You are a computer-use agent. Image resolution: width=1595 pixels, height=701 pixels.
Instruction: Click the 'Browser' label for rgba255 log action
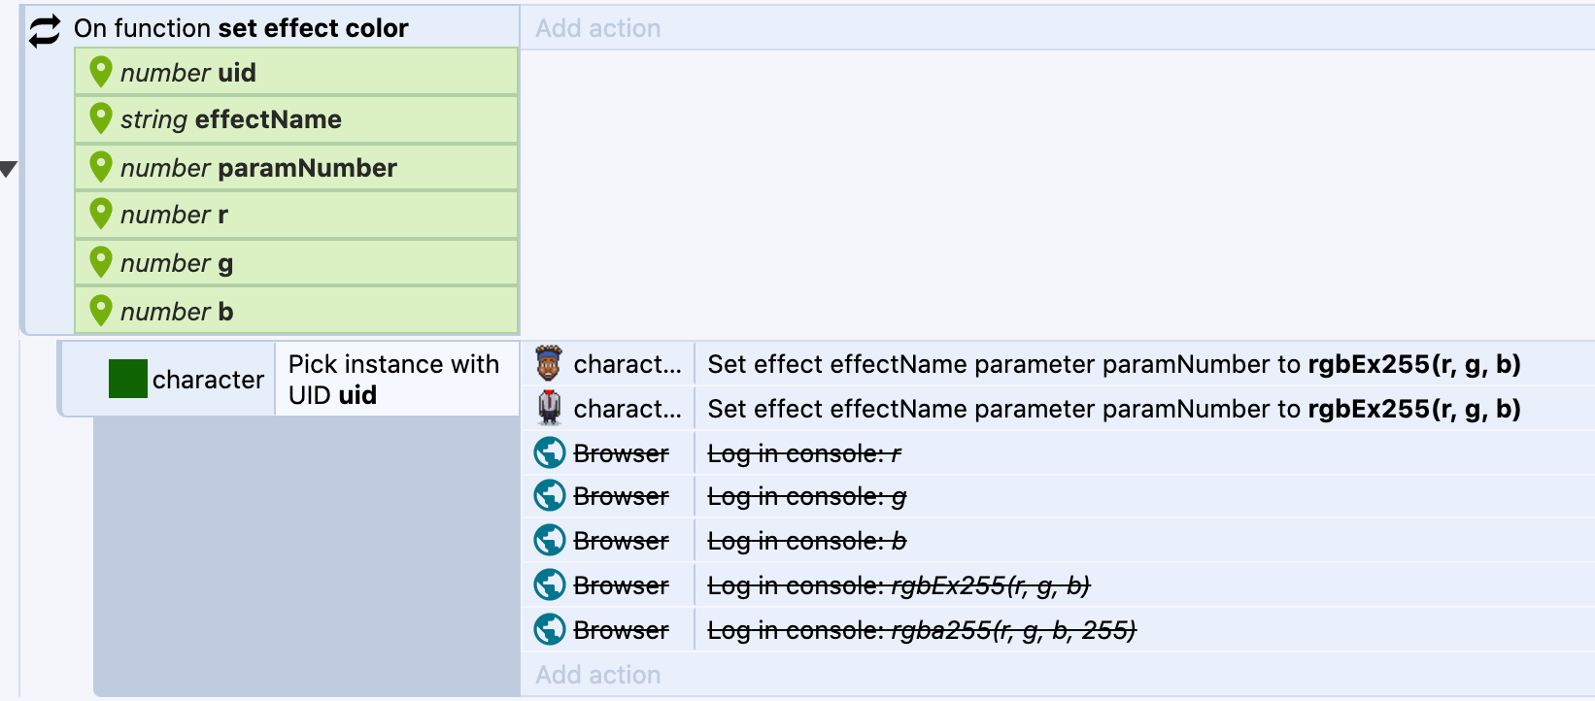tap(622, 630)
